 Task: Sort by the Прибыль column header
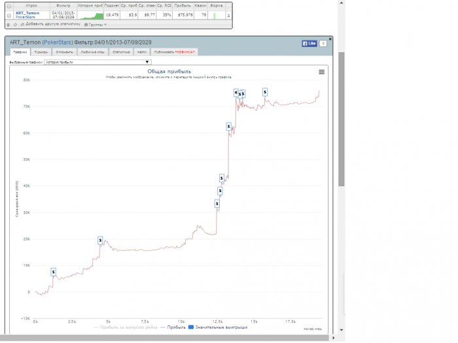click(x=183, y=6)
